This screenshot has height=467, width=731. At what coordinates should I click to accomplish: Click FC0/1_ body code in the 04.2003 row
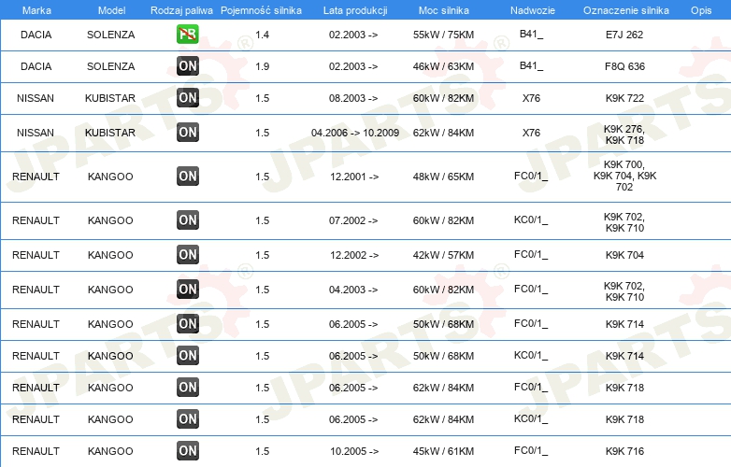(531, 289)
